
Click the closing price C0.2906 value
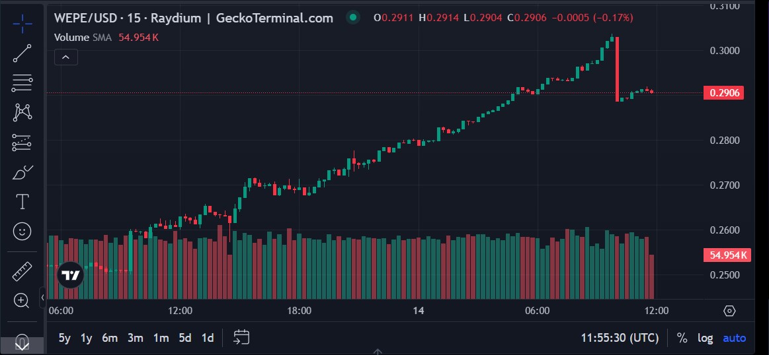pyautogui.click(x=527, y=18)
